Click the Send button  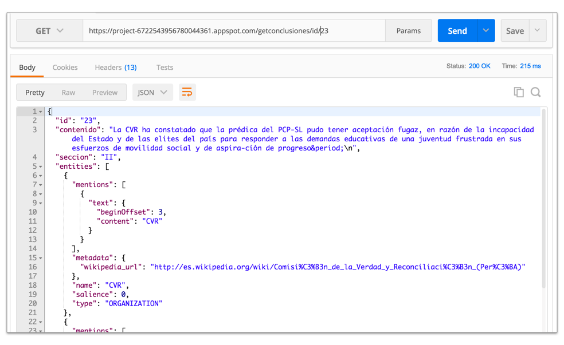click(x=457, y=31)
